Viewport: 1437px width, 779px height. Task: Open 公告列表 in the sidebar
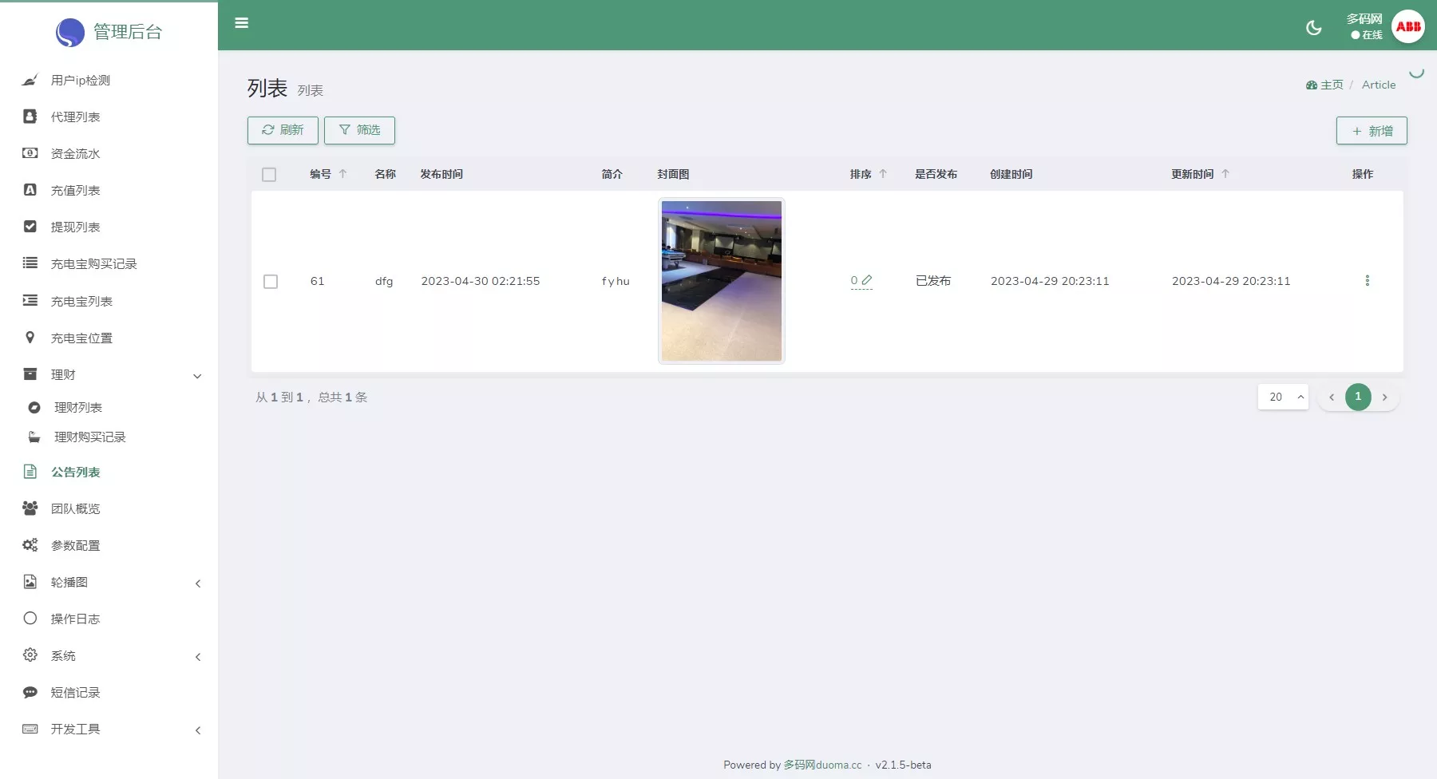point(75,473)
